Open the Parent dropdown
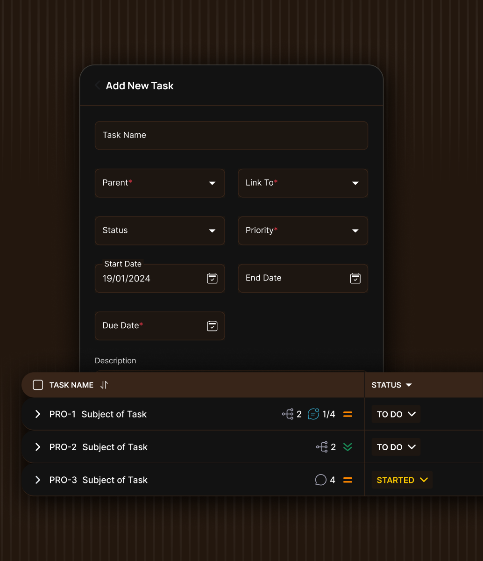The width and height of the screenshot is (483, 561). 160,183
